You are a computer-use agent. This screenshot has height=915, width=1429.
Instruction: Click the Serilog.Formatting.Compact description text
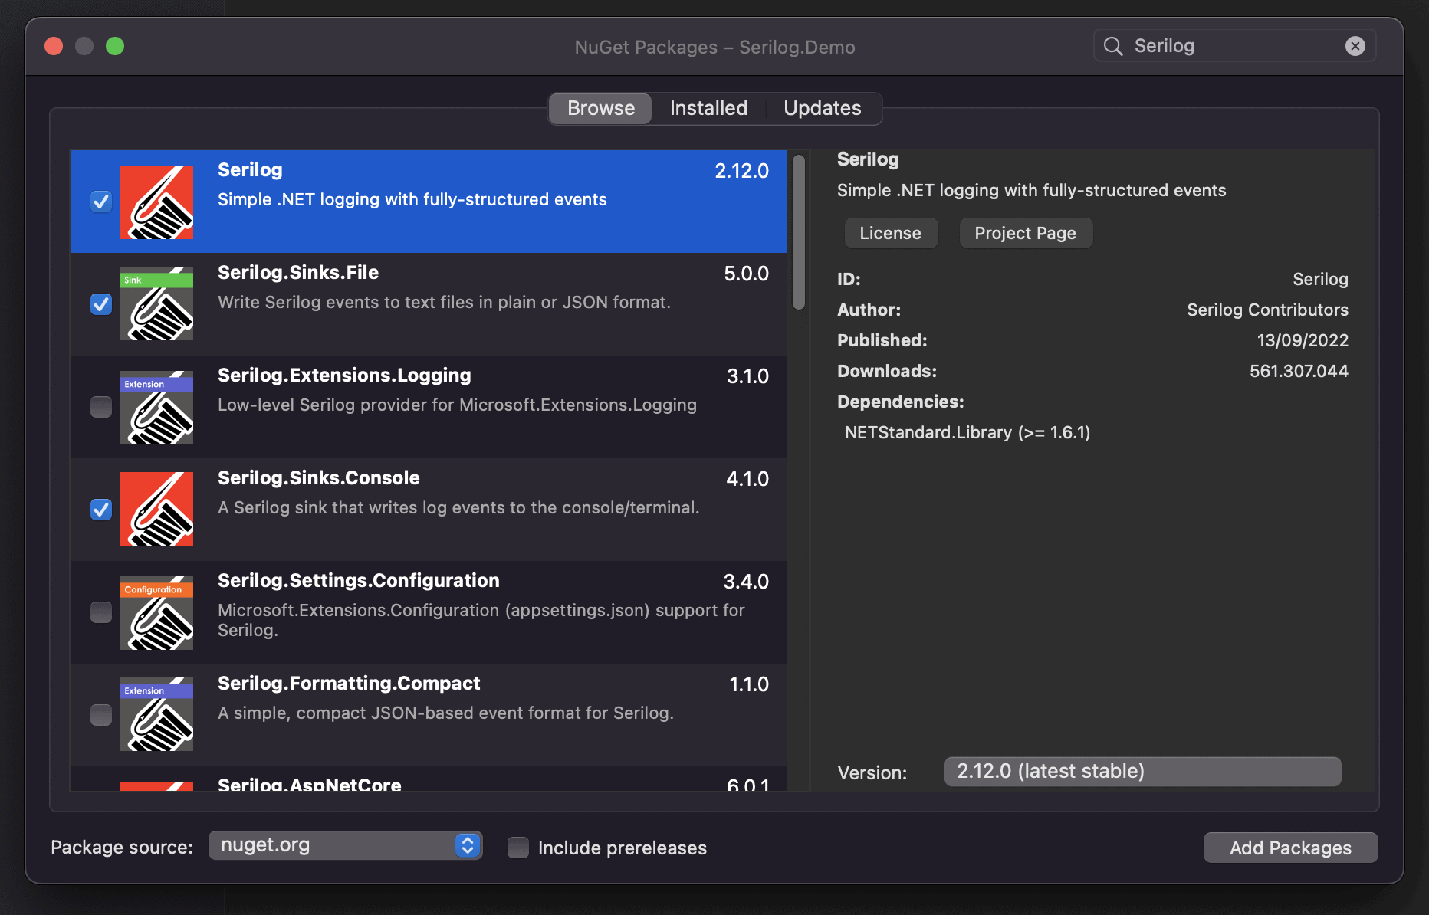pyautogui.click(x=445, y=713)
